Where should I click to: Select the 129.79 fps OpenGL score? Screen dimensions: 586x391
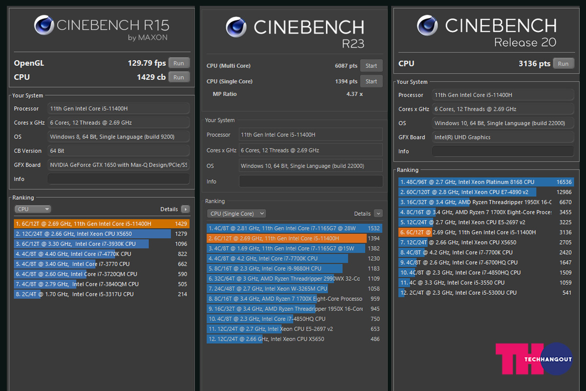coord(147,63)
